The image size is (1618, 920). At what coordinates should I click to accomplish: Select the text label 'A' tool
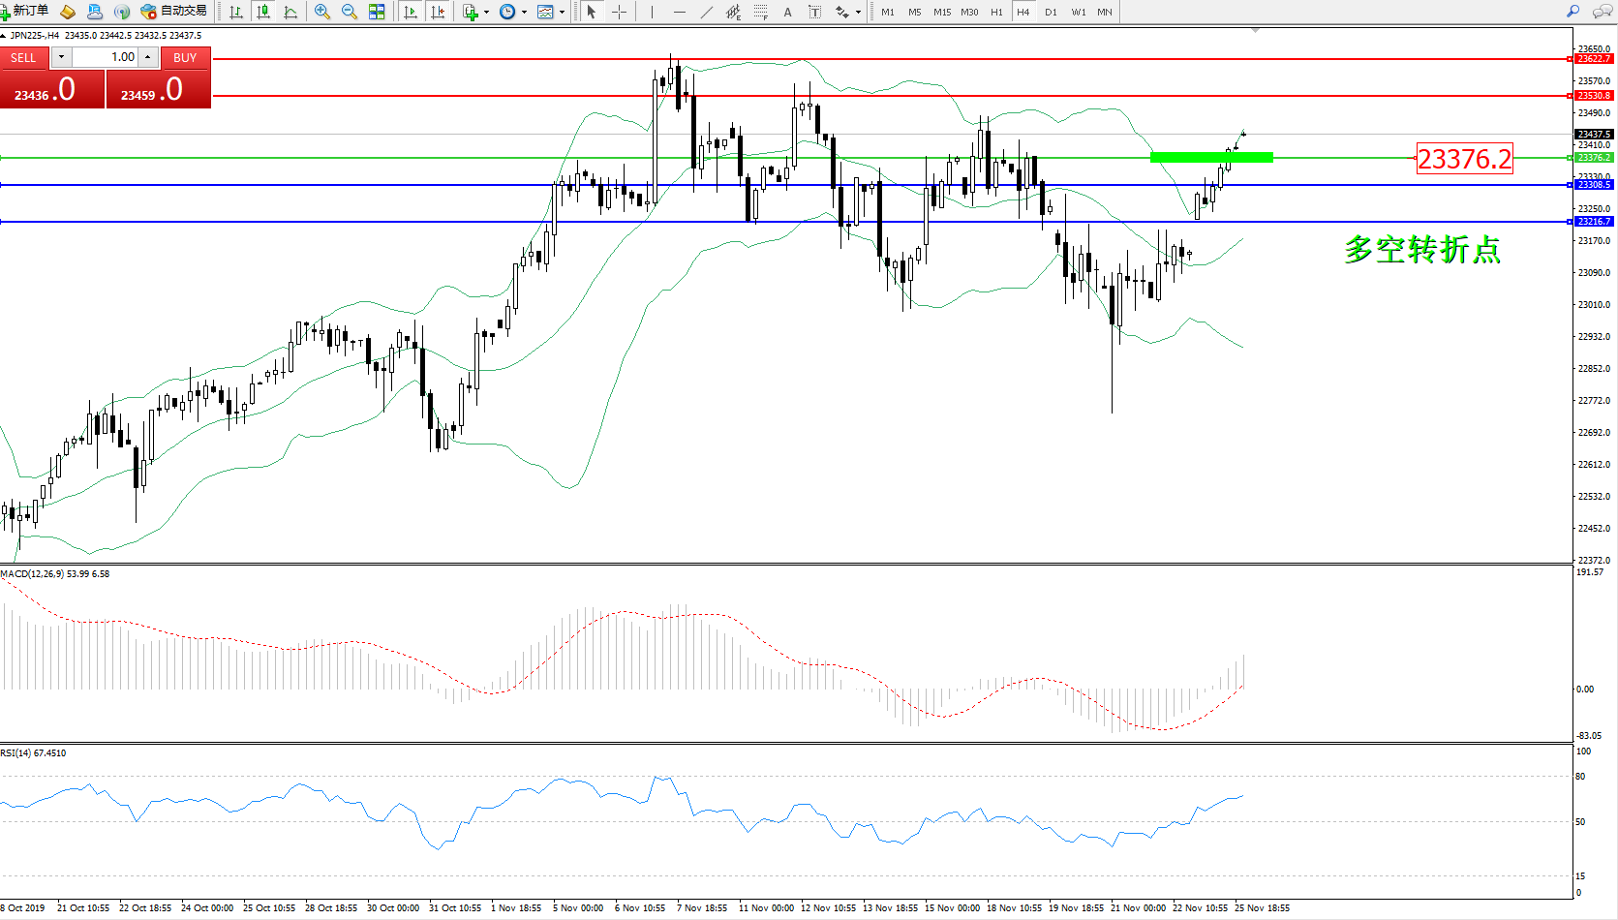pos(787,12)
